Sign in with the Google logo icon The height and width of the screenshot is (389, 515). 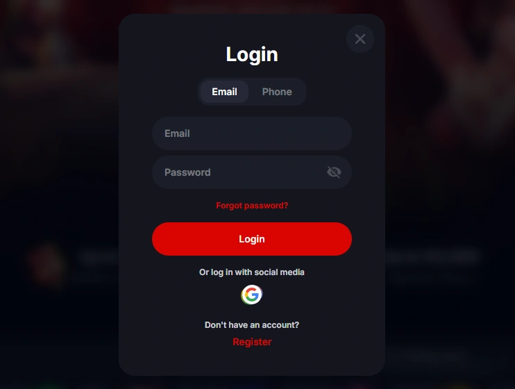coord(251,295)
